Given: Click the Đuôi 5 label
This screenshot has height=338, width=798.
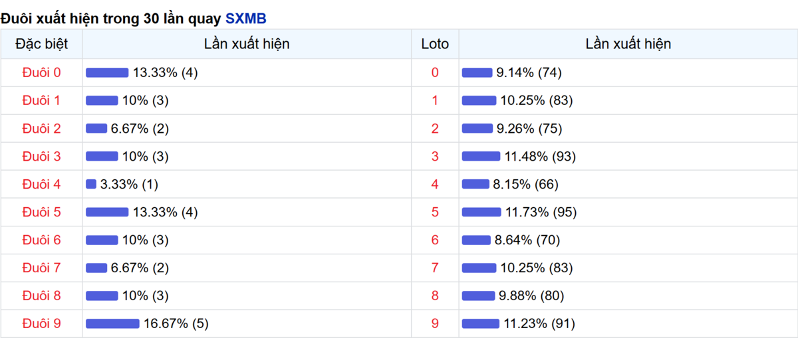Looking at the screenshot, I should [41, 212].
